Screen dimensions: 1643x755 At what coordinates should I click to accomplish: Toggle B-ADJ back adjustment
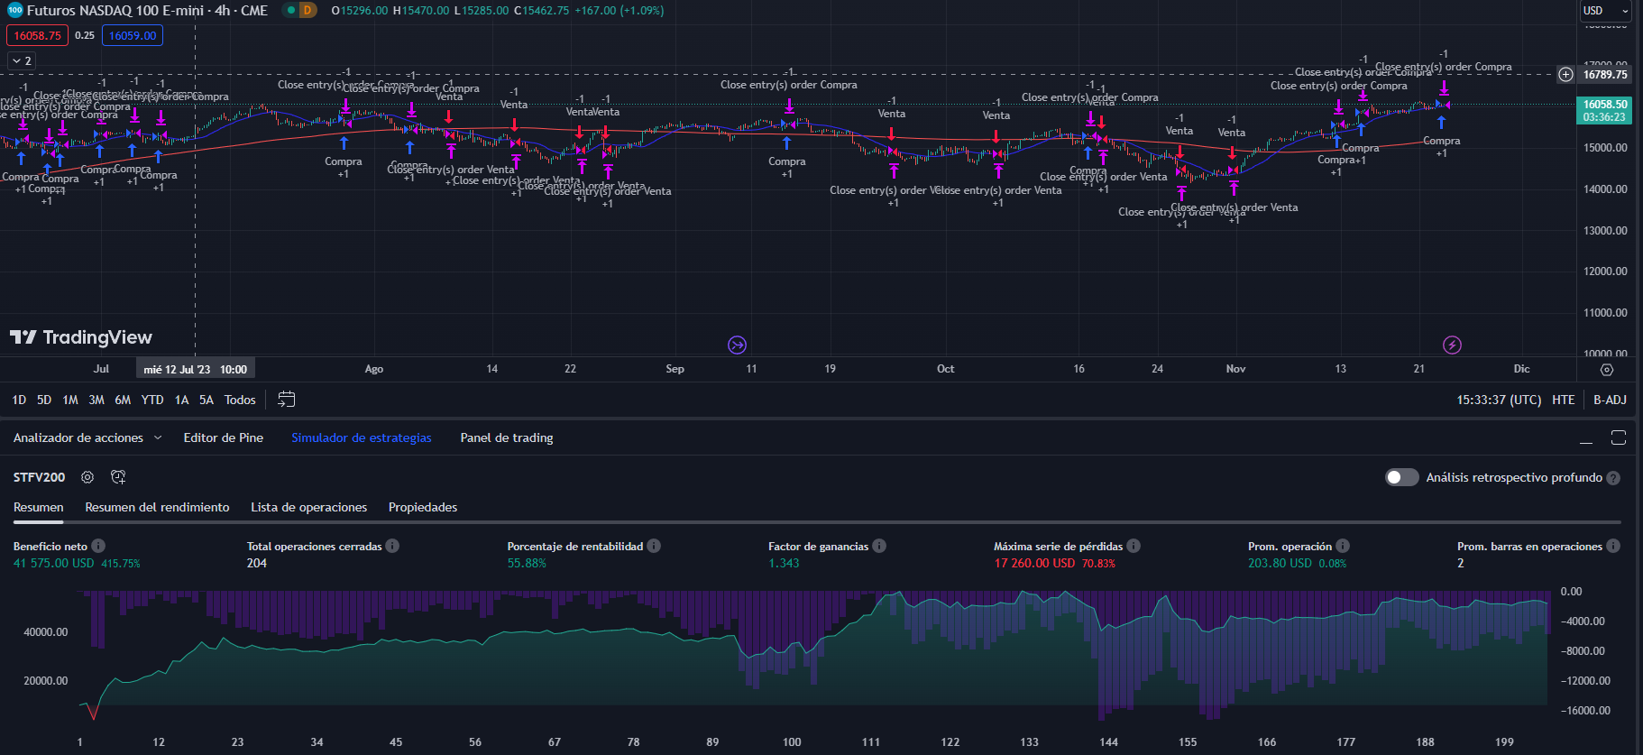[x=1610, y=400]
